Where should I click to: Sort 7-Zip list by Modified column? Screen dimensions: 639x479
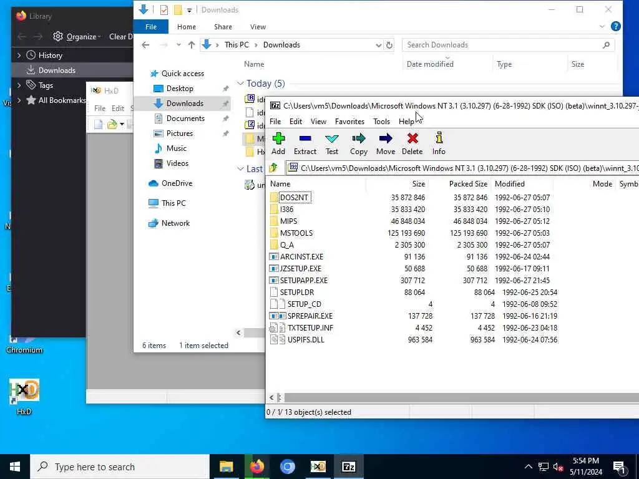click(509, 184)
